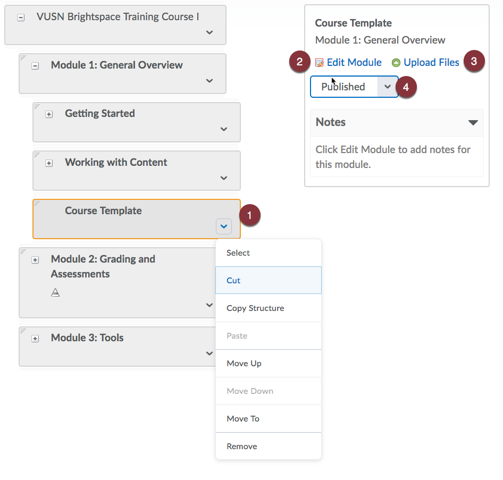Open Getting Started actions chevron
Viewport: 503px width, 480px height.
pos(224,129)
